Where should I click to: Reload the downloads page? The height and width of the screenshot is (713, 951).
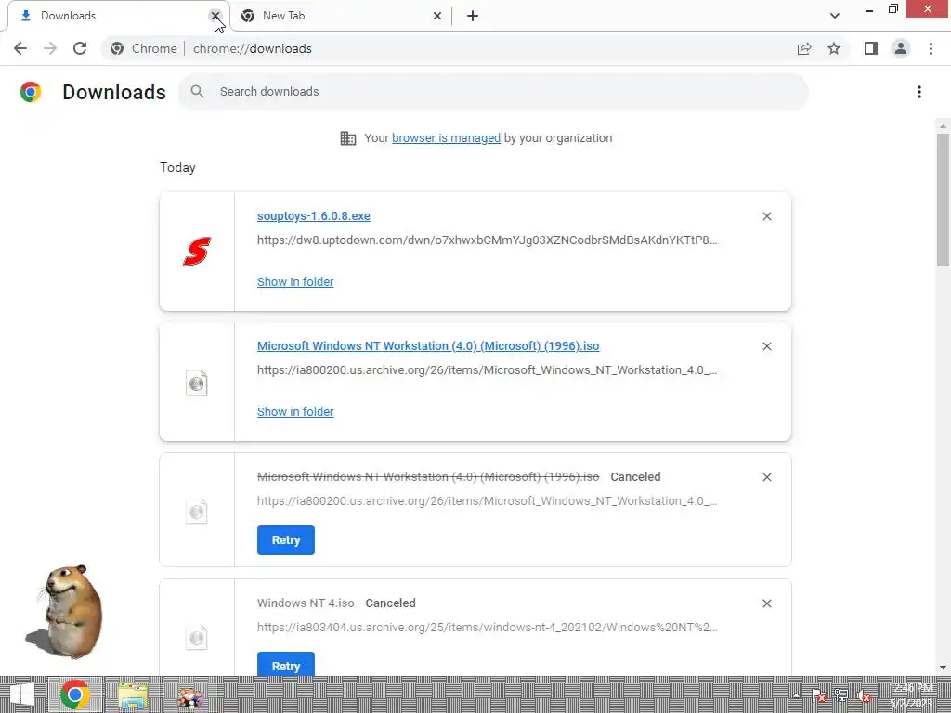[80, 48]
